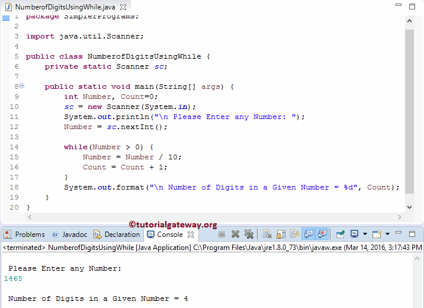
Task: Click the Java file icon on editor tab
Action: point(8,7)
